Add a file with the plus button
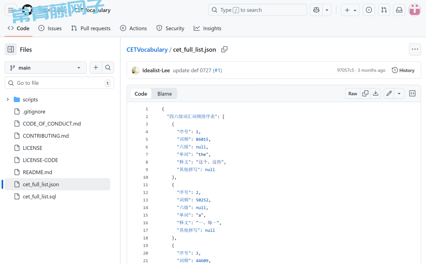426x264 pixels. point(96,68)
